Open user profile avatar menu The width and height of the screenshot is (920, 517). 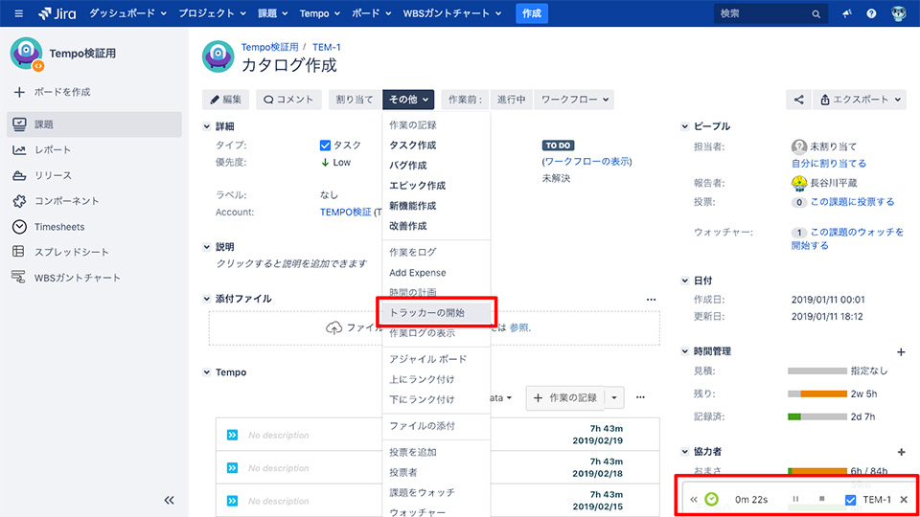[898, 13]
